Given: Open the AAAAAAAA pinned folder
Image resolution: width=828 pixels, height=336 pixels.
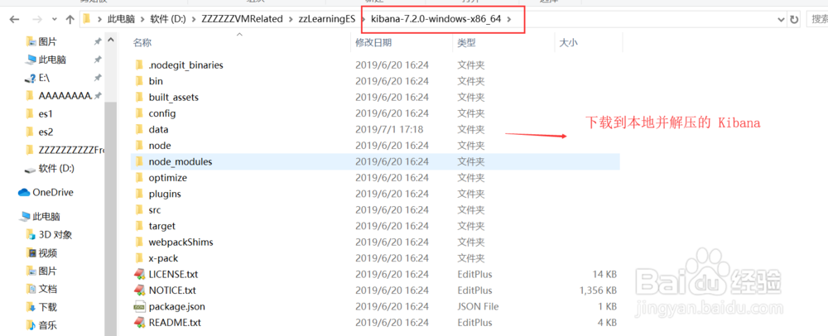Looking at the screenshot, I should pyautogui.click(x=65, y=95).
